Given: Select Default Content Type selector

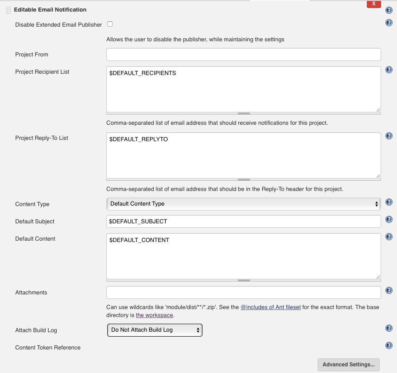Looking at the screenshot, I should (x=243, y=204).
